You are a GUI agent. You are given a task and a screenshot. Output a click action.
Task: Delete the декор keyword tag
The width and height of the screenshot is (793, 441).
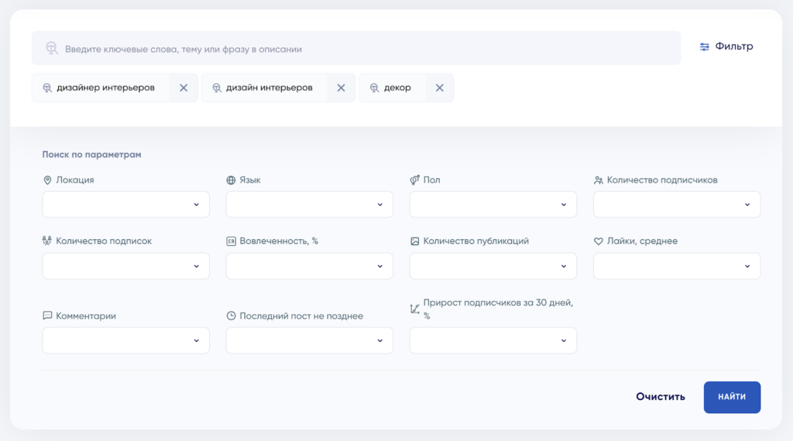tap(440, 88)
